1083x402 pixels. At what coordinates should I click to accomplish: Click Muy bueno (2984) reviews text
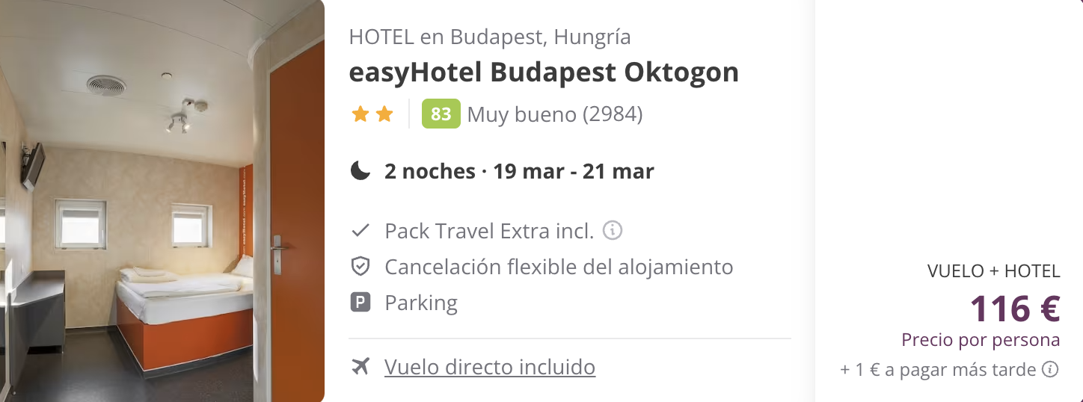555,114
